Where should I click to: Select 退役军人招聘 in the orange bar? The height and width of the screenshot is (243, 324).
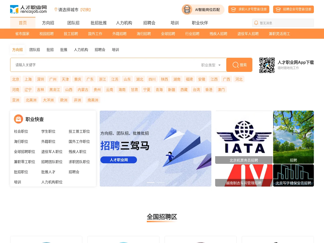[248, 34]
